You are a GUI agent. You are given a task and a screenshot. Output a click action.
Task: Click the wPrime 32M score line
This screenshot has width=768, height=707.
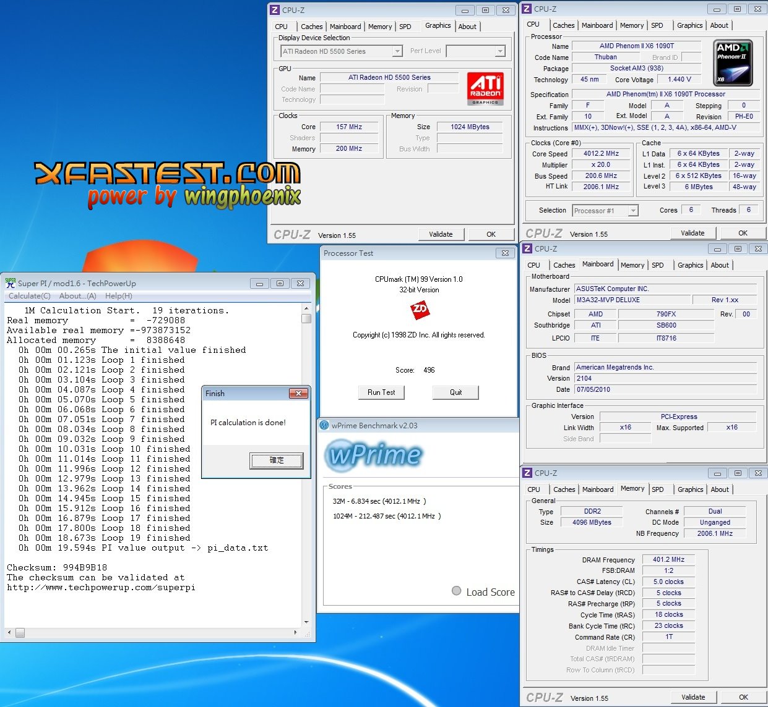tap(379, 501)
